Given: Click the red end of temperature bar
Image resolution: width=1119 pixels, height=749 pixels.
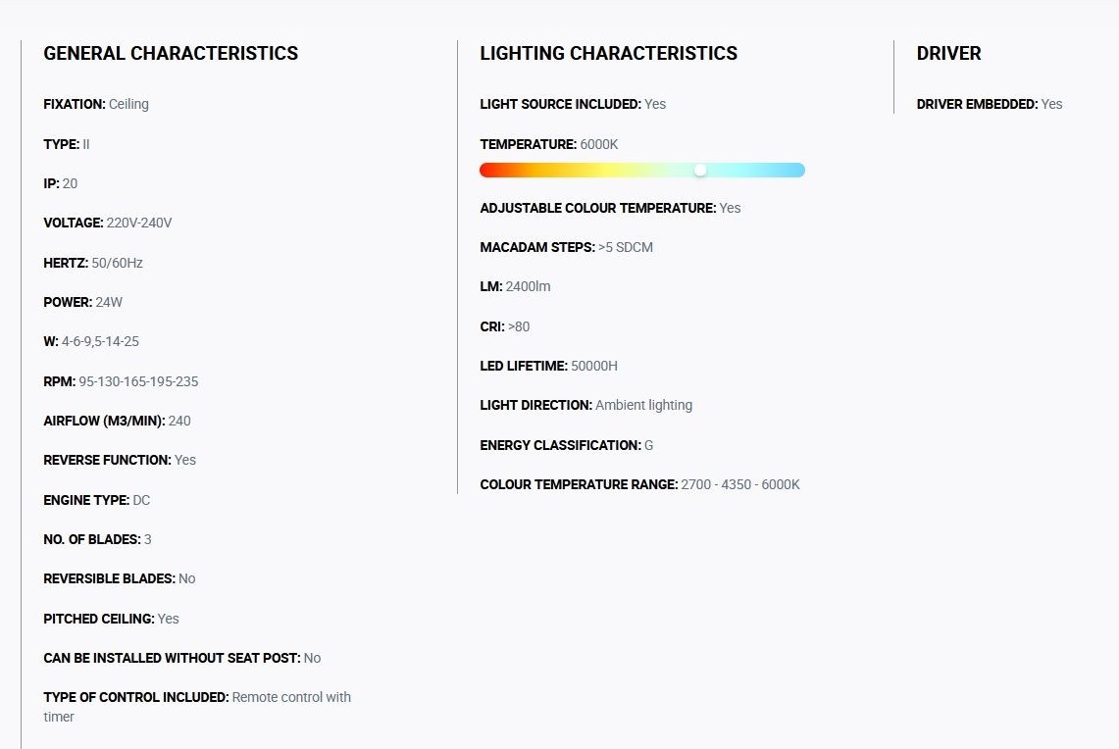Looking at the screenshot, I should point(488,170).
